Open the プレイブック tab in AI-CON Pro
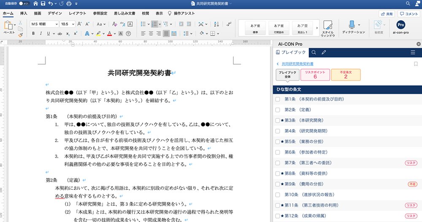Screen dimensions: 422x222 [x=291, y=52]
